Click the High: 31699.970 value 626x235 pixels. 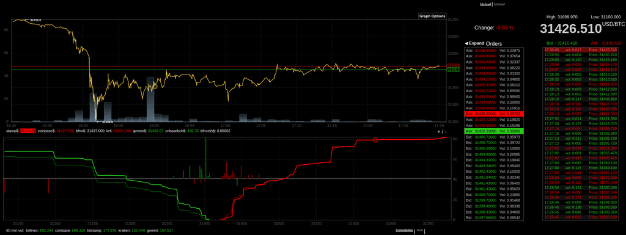point(562,16)
